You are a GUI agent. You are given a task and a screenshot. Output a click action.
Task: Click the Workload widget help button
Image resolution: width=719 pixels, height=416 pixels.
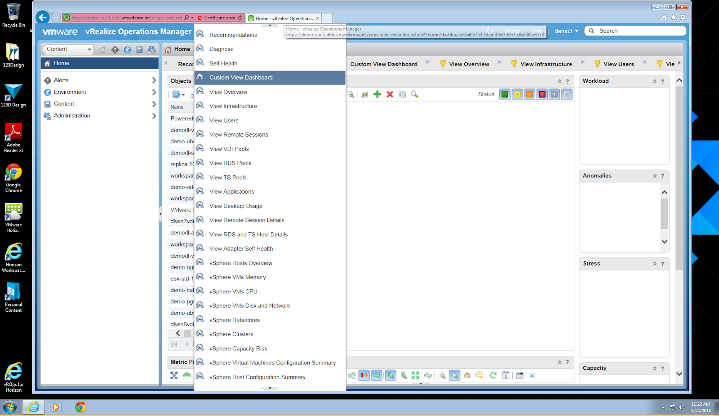click(x=662, y=81)
